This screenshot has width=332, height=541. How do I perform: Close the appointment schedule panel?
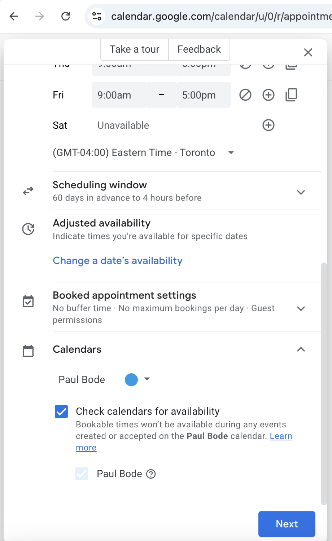pos(308,53)
